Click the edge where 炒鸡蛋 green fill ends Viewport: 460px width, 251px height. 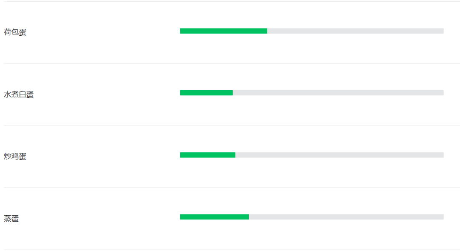click(235, 155)
